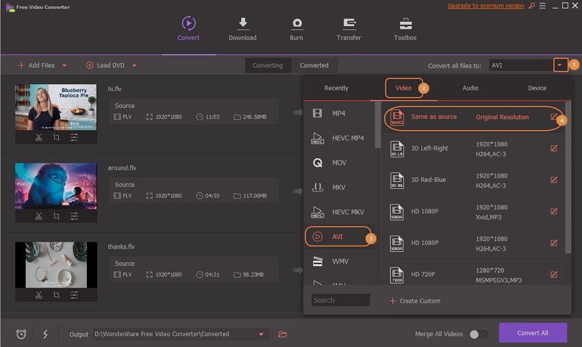582x347 pixels.
Task: Switch to the Converted tab
Action: pyautogui.click(x=314, y=65)
